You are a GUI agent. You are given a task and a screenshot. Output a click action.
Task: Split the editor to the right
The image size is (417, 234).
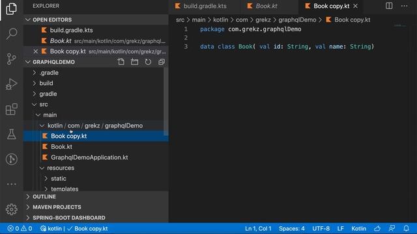pyautogui.click(x=389, y=6)
